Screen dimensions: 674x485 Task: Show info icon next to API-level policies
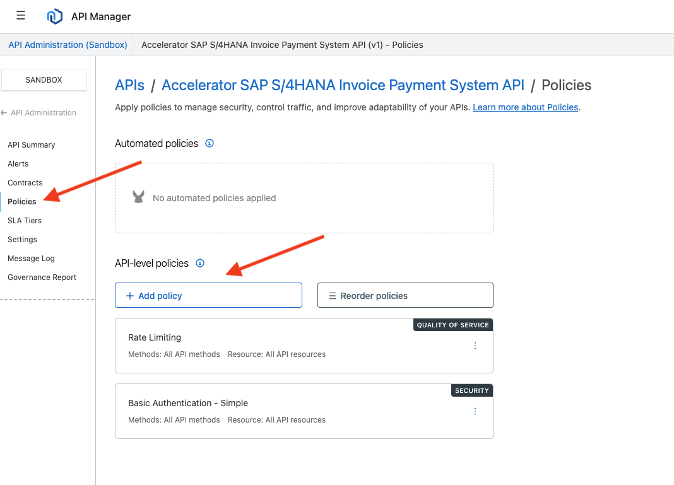tap(200, 263)
